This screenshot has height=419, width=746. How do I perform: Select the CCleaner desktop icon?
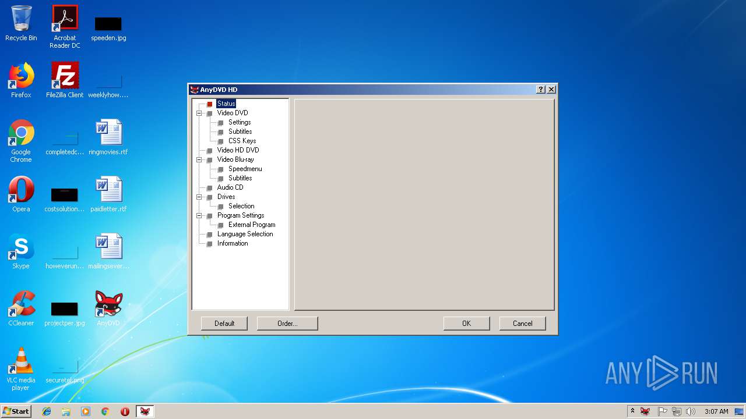(21, 308)
